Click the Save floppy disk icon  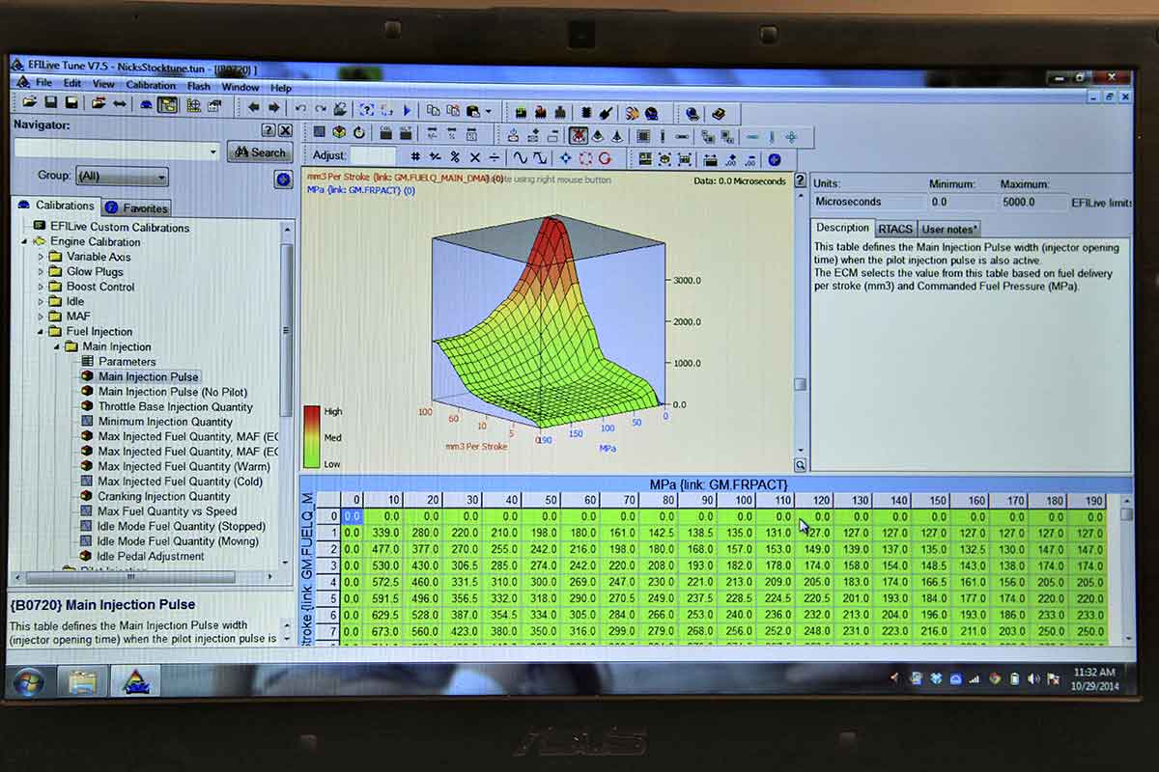point(51,103)
